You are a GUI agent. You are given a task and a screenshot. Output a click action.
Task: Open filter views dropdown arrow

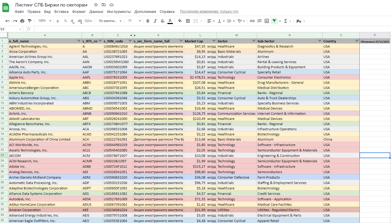(x=280, y=21)
